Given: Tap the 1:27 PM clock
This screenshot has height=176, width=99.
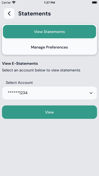Looking at the screenshot, I should click(x=49, y=3).
